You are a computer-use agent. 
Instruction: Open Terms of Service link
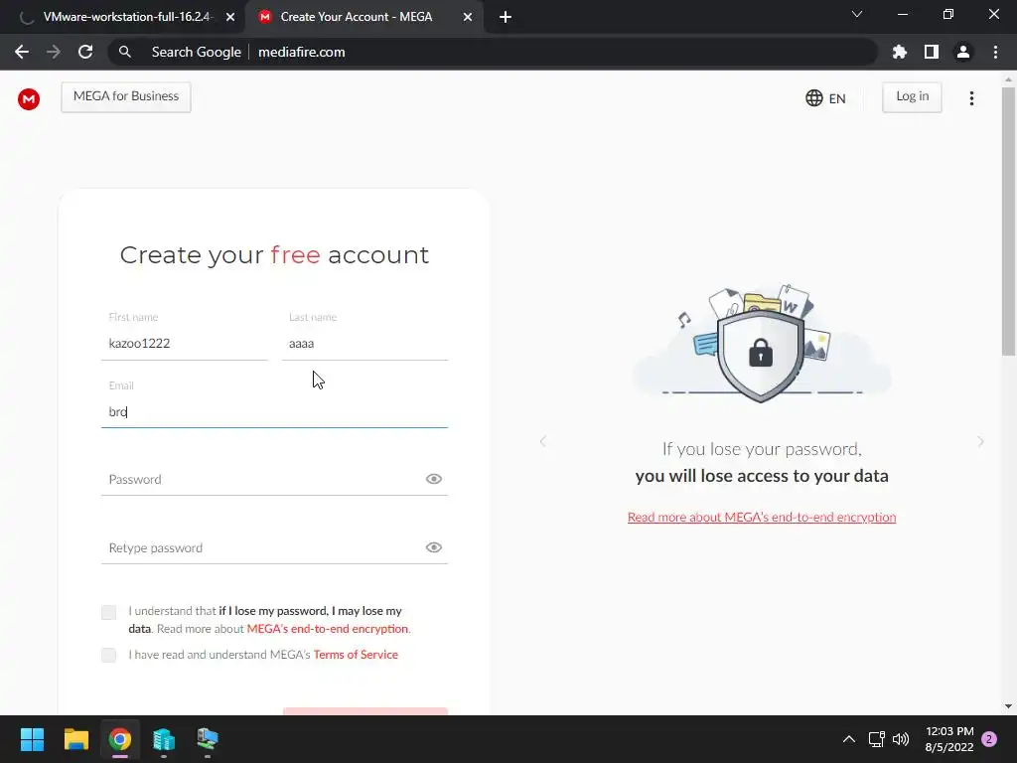(356, 655)
